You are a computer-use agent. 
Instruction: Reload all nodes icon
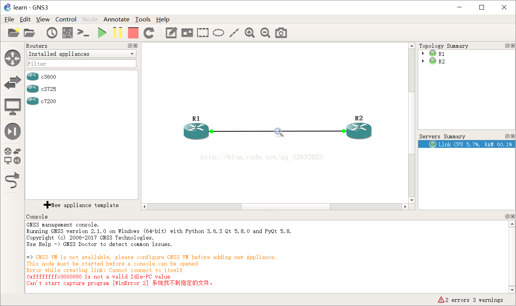[x=149, y=33]
